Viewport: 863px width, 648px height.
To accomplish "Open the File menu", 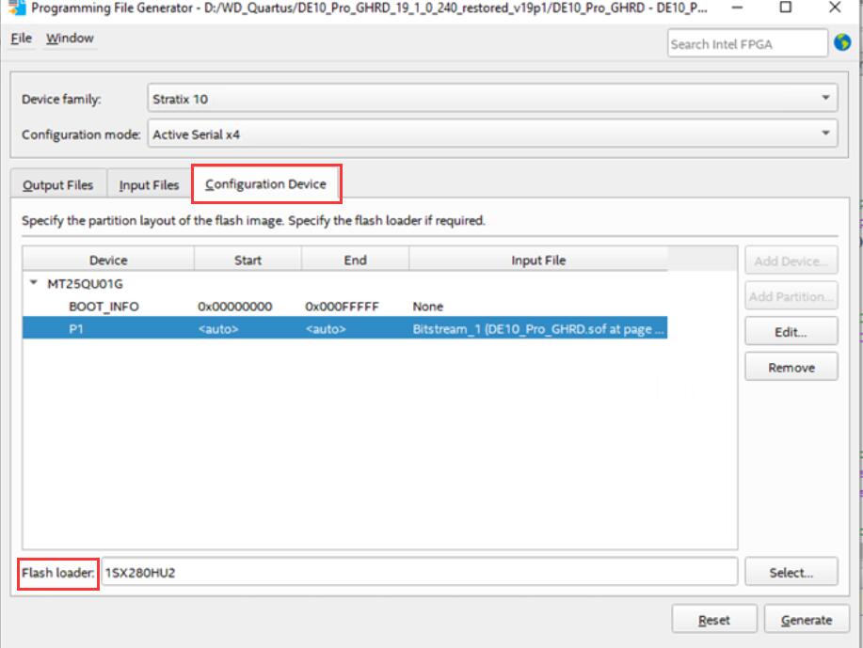I will (22, 38).
